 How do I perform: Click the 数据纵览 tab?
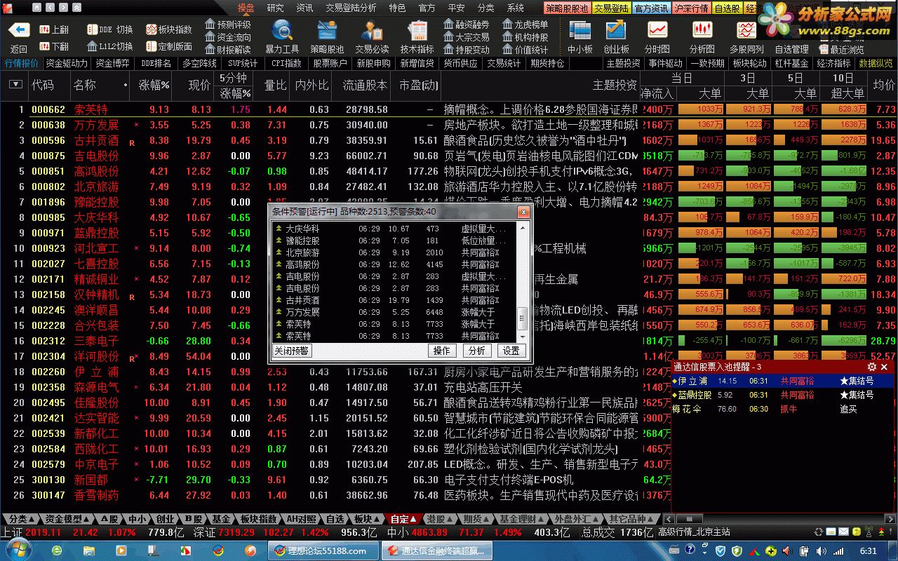pyautogui.click(x=876, y=63)
